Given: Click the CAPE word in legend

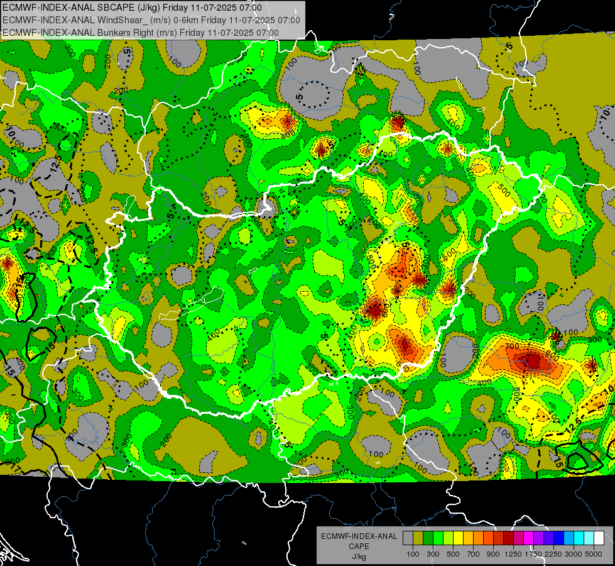Looking at the screenshot, I should [x=359, y=547].
